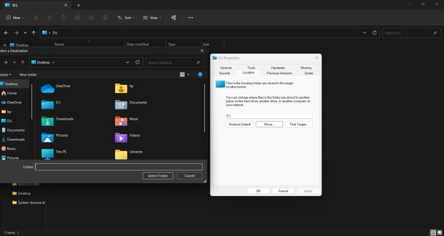Select the Videos folder in file list

pos(128,137)
